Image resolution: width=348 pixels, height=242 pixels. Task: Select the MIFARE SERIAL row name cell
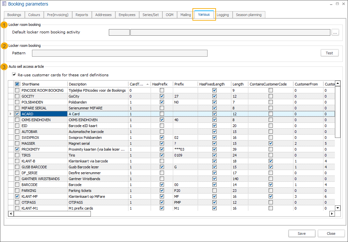tap(44, 108)
